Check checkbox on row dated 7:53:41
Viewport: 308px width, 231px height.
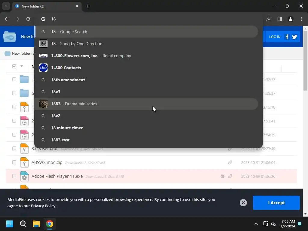(14, 121)
